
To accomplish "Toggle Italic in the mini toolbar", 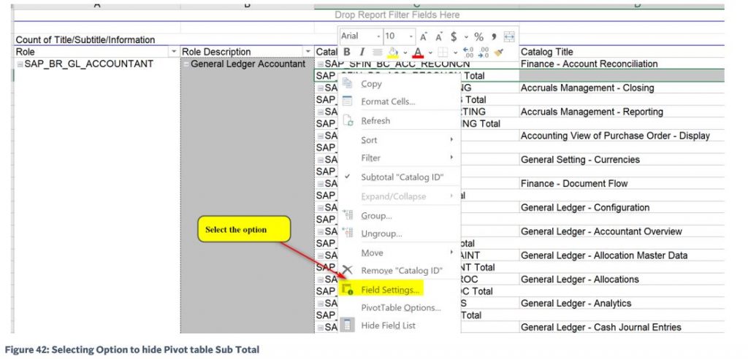I will pos(362,52).
